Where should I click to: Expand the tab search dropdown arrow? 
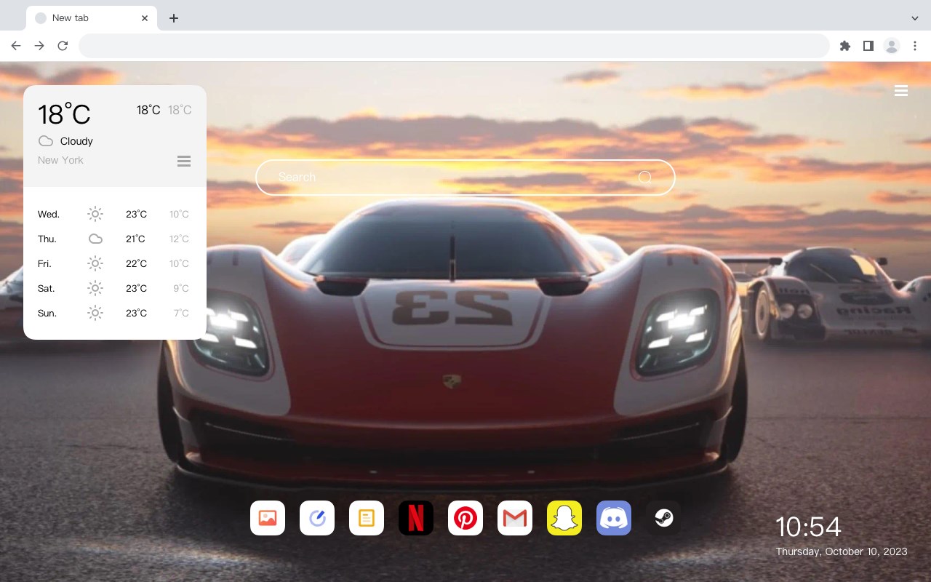[x=915, y=18]
